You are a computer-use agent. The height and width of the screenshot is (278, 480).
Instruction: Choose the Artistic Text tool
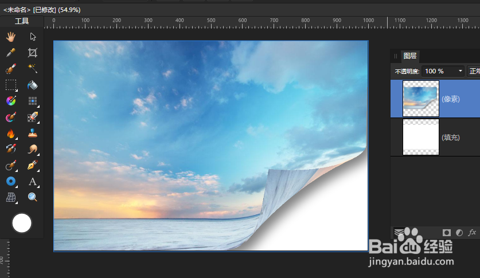[33, 182]
